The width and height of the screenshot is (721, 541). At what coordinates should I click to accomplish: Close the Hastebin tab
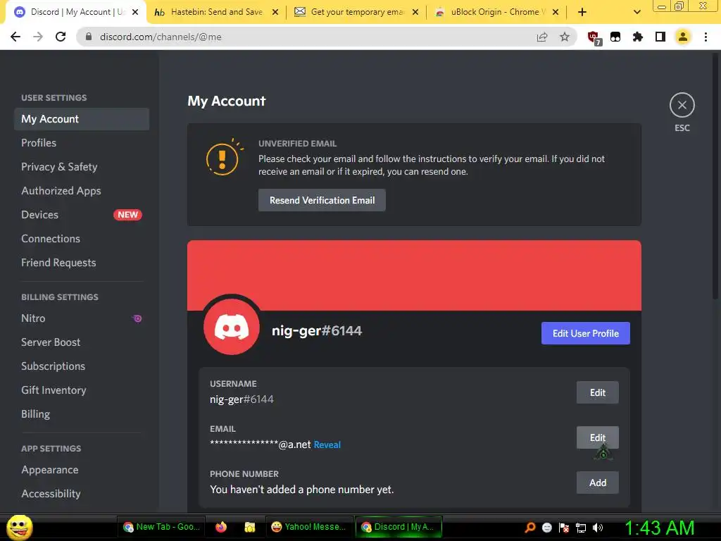pyautogui.click(x=275, y=12)
